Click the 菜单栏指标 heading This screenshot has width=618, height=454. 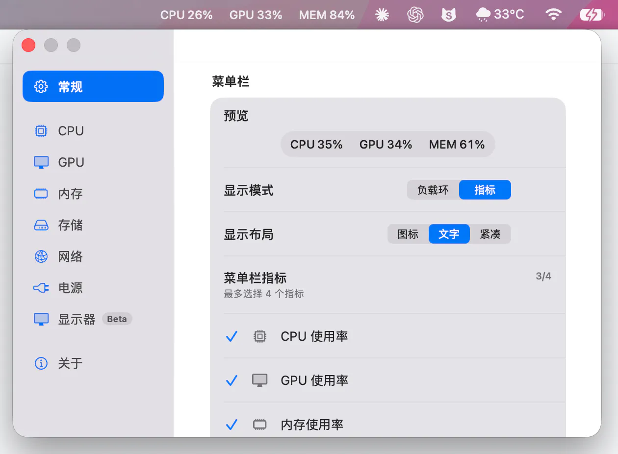[255, 278]
